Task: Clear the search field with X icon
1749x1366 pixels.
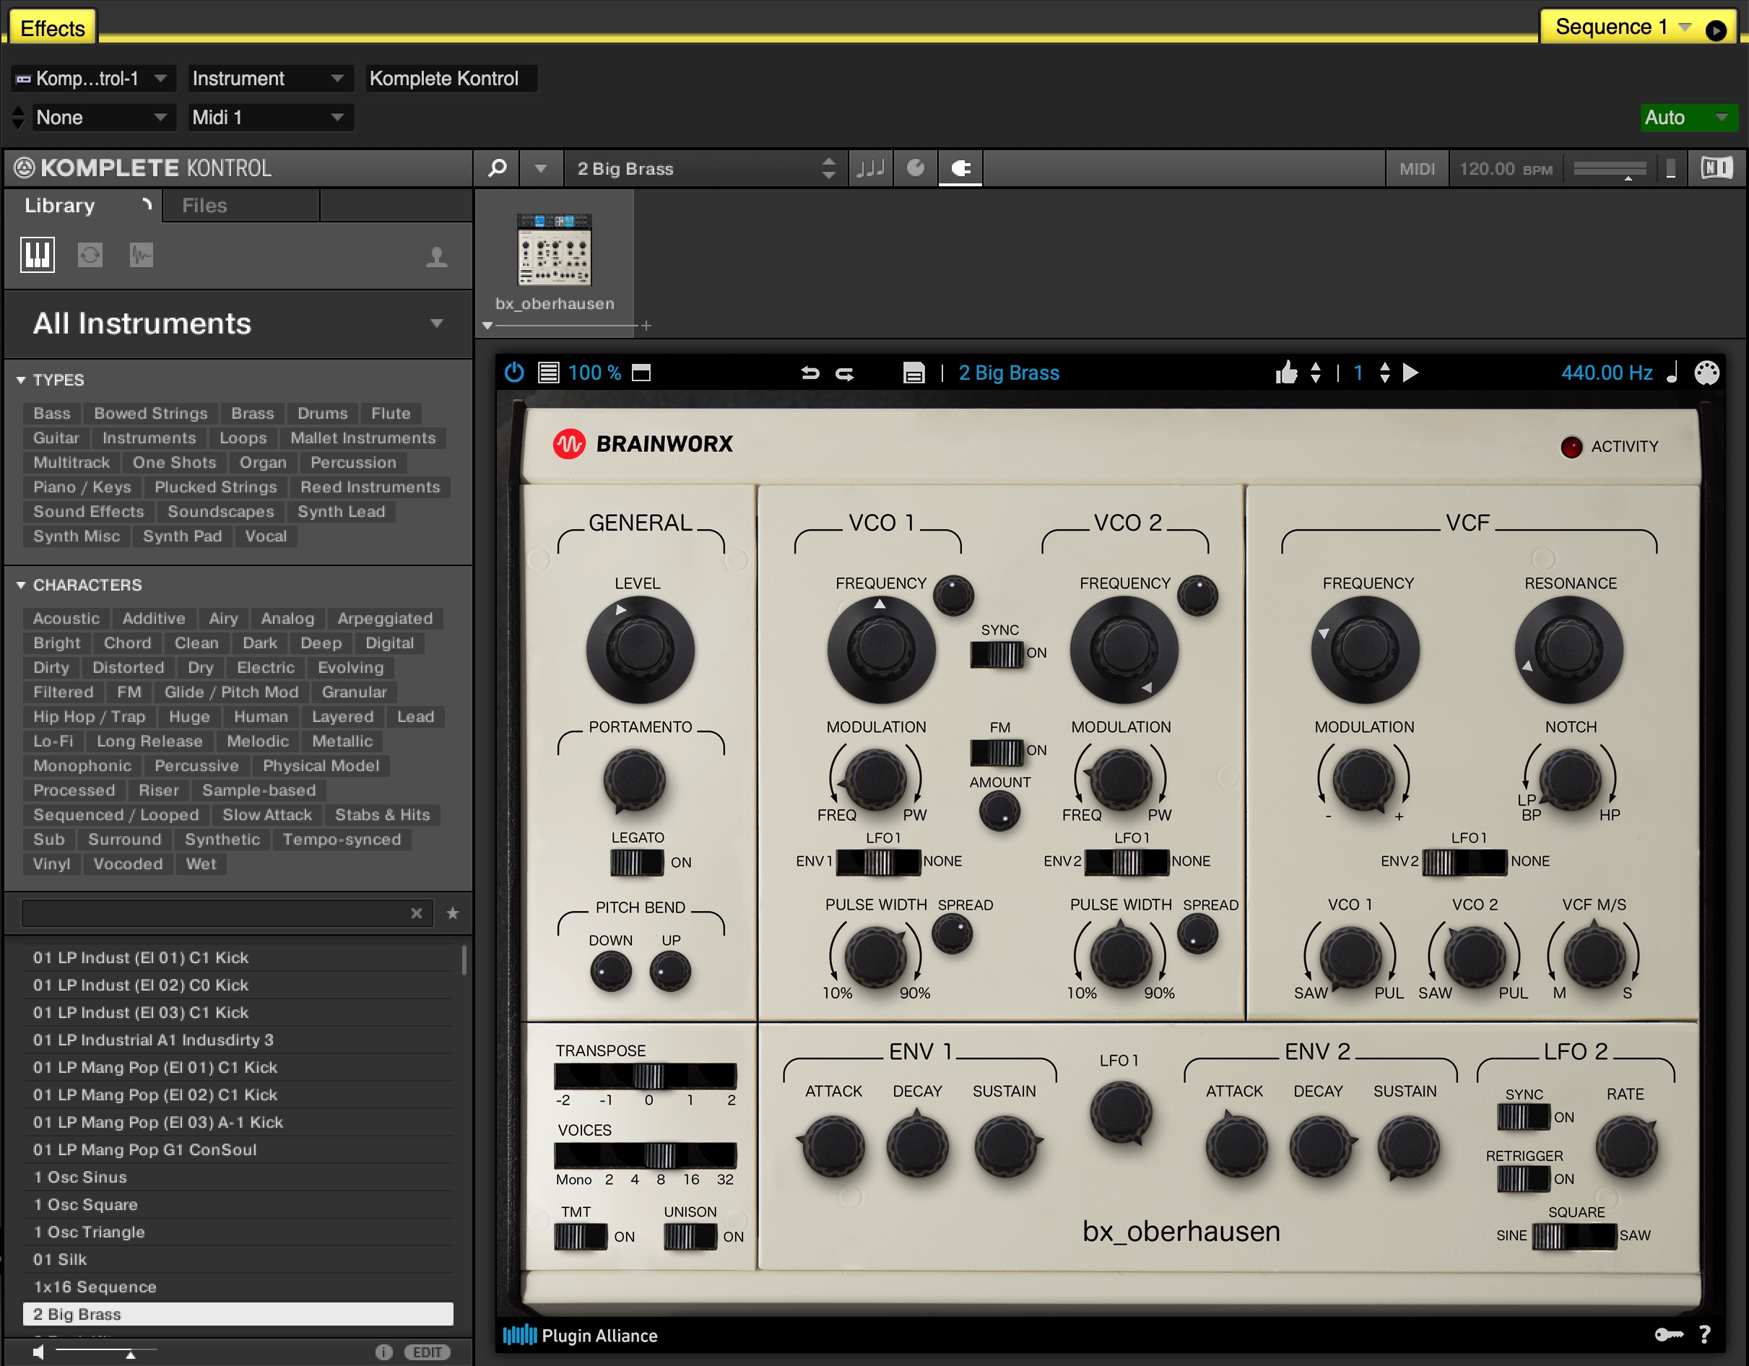Action: coord(417,913)
